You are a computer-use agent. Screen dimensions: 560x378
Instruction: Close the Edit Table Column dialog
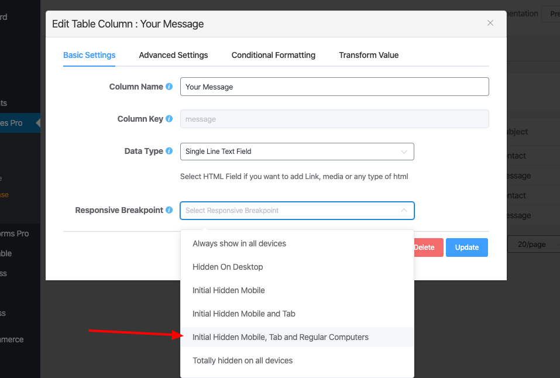[490, 23]
